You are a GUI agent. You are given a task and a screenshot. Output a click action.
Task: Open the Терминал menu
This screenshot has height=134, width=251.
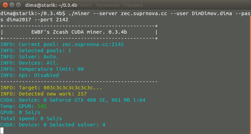point(107,5)
